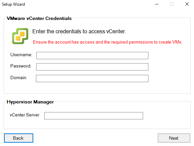
Task: Click the Password label
Action: (21, 66)
